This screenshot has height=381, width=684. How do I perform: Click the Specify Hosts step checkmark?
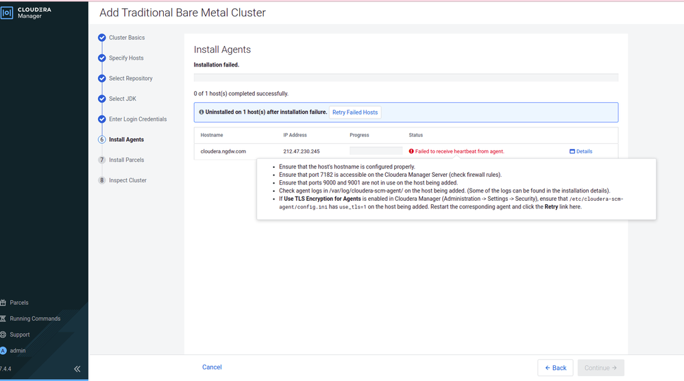[101, 58]
